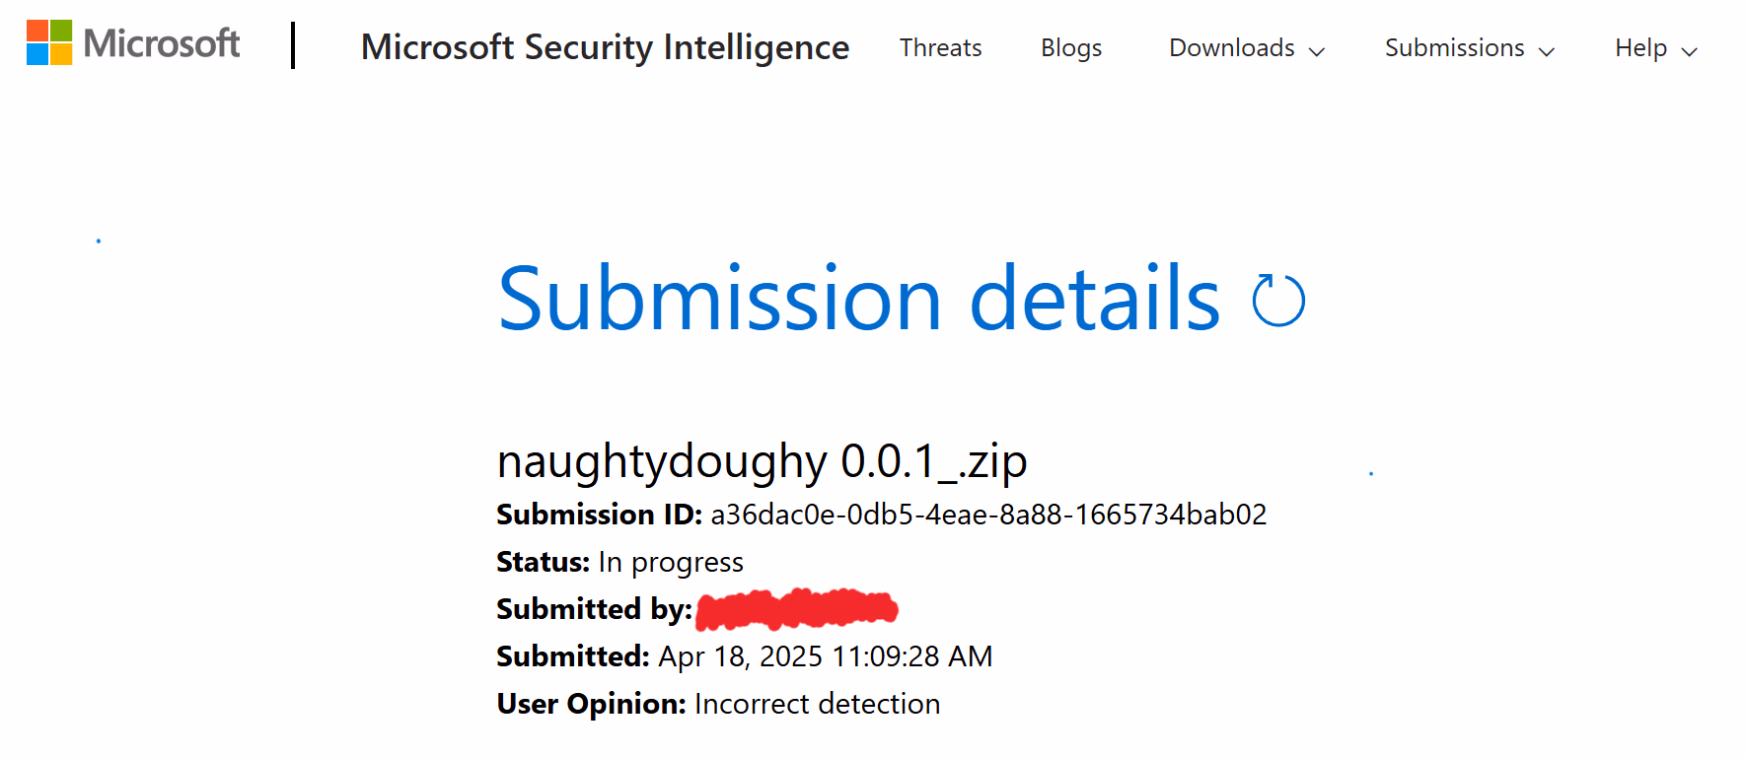Open the Help dropdown chevron
This screenshot has width=1746, height=758.
point(1690,51)
